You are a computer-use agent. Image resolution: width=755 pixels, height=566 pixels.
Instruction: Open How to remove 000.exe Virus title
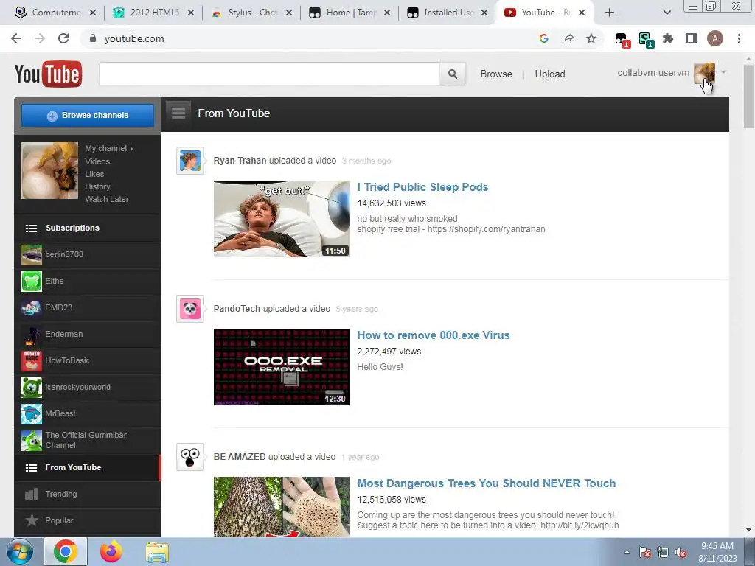[434, 335]
